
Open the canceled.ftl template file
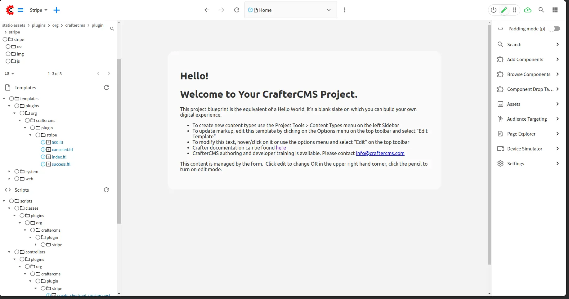click(x=62, y=149)
